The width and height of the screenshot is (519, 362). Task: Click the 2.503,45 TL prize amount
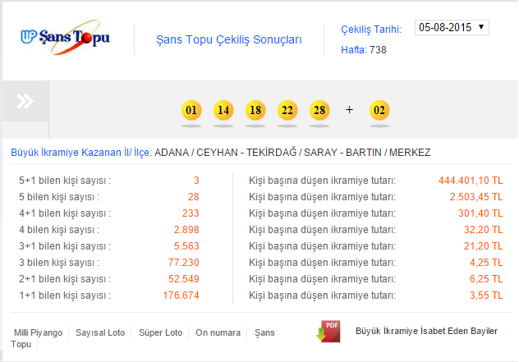tap(476, 197)
